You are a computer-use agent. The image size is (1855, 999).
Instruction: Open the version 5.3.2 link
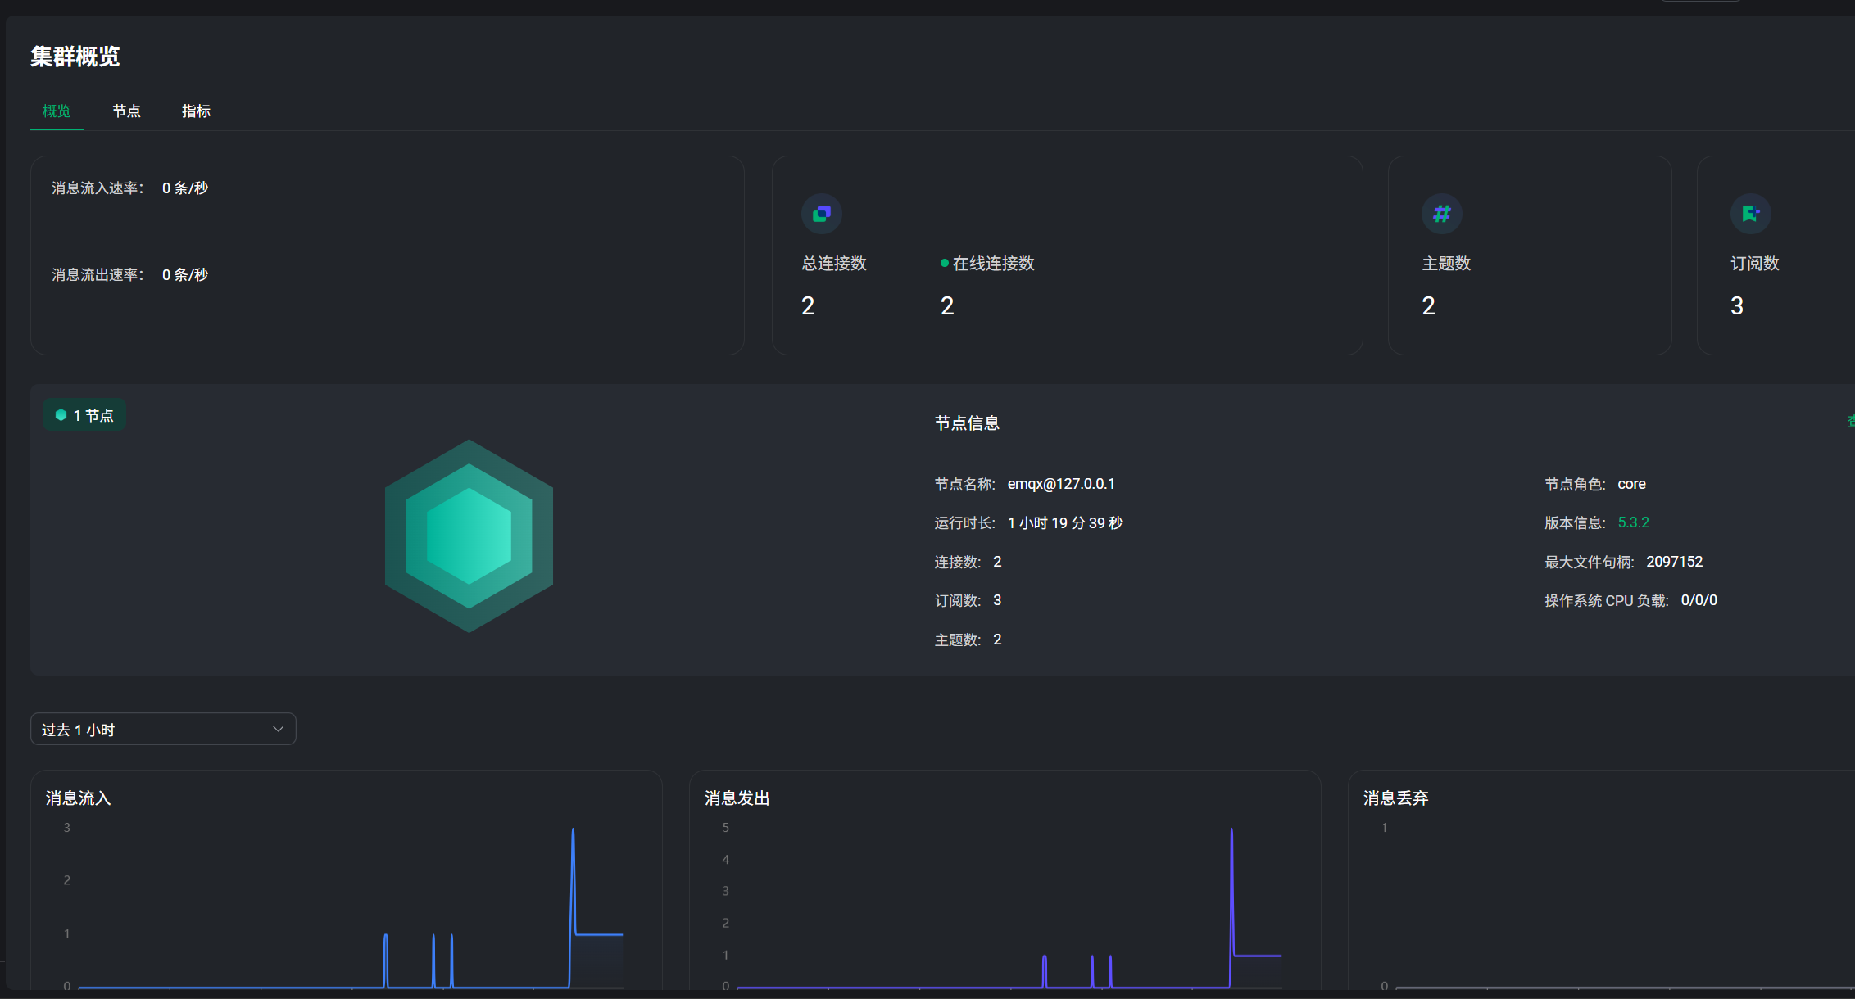pyautogui.click(x=1633, y=522)
